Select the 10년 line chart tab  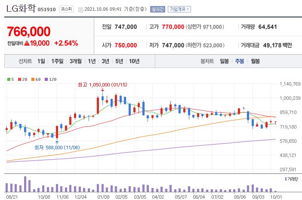tap(134, 61)
